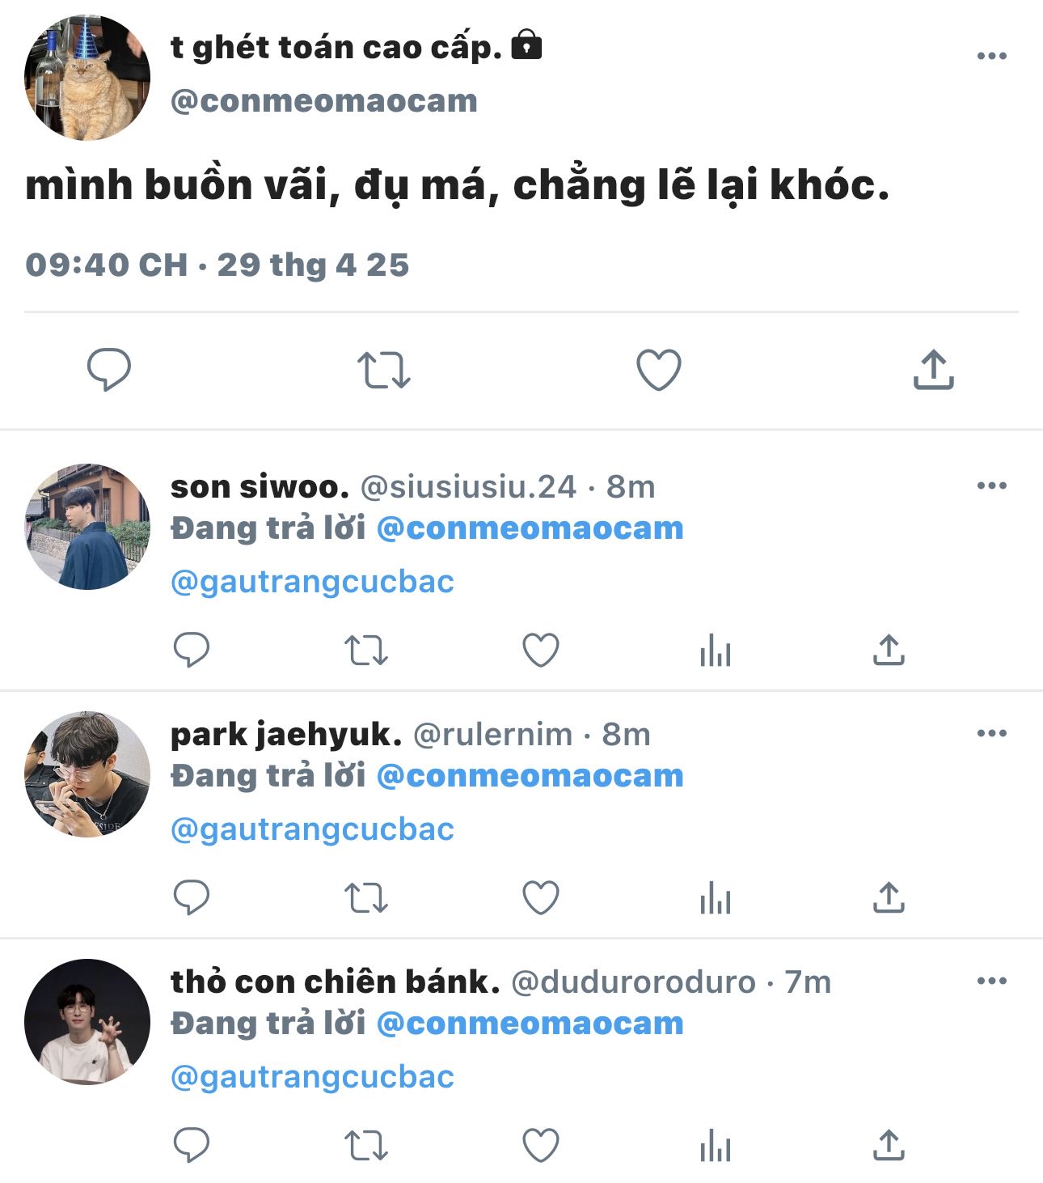Share thỏ con chiên bánk's reply
Image resolution: width=1043 pixels, height=1183 pixels.
pyautogui.click(x=888, y=1145)
